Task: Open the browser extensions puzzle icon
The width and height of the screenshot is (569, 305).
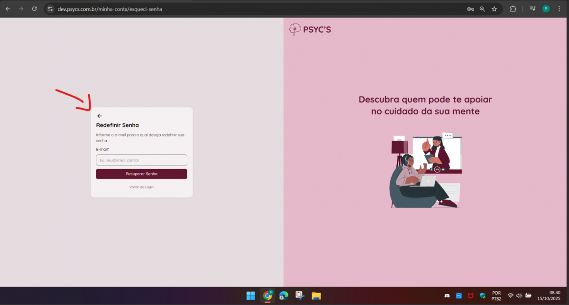Action: [x=513, y=9]
